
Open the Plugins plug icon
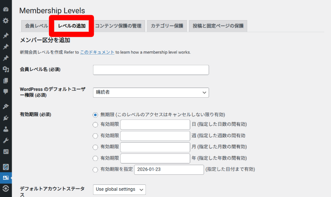click(6, 118)
